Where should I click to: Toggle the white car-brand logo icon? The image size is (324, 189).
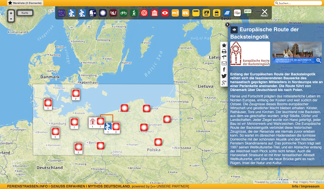click(237, 13)
